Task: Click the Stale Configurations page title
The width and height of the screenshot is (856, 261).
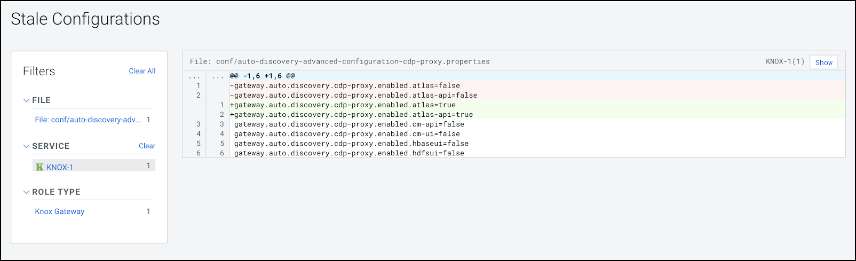Action: click(x=85, y=19)
